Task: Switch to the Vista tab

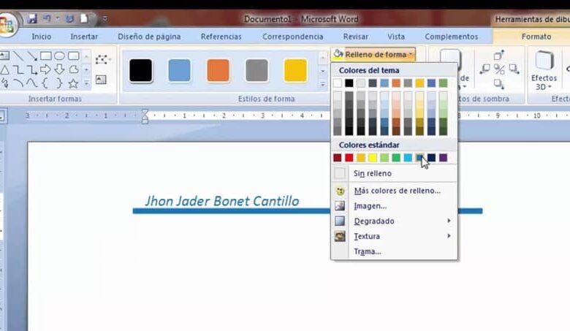Action: pyautogui.click(x=396, y=37)
